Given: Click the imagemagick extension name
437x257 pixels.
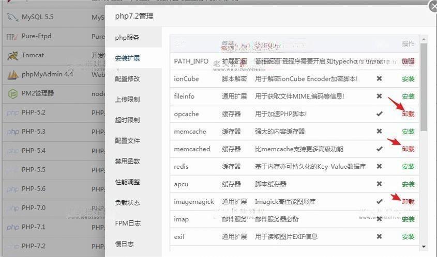Looking at the screenshot, I should [x=194, y=202].
